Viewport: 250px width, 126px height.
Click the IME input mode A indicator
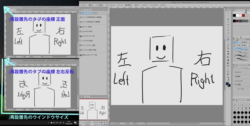click(63, 123)
